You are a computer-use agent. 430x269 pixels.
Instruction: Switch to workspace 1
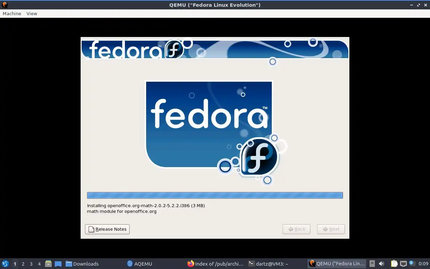pyautogui.click(x=15, y=264)
